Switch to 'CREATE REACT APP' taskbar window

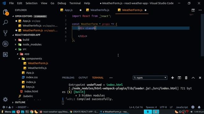(x=84, y=112)
